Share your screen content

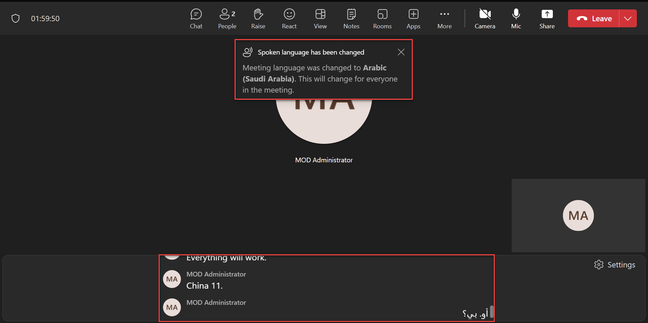pos(547,19)
